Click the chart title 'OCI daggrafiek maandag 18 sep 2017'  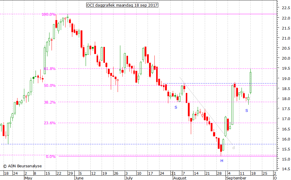[x=122, y=5]
